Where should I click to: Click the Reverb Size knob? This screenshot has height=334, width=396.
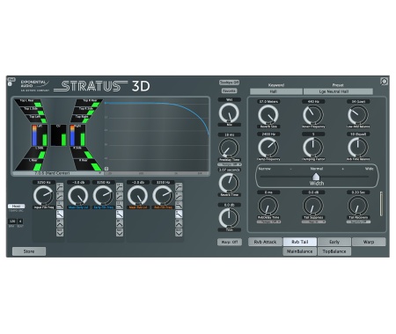coord(268,115)
